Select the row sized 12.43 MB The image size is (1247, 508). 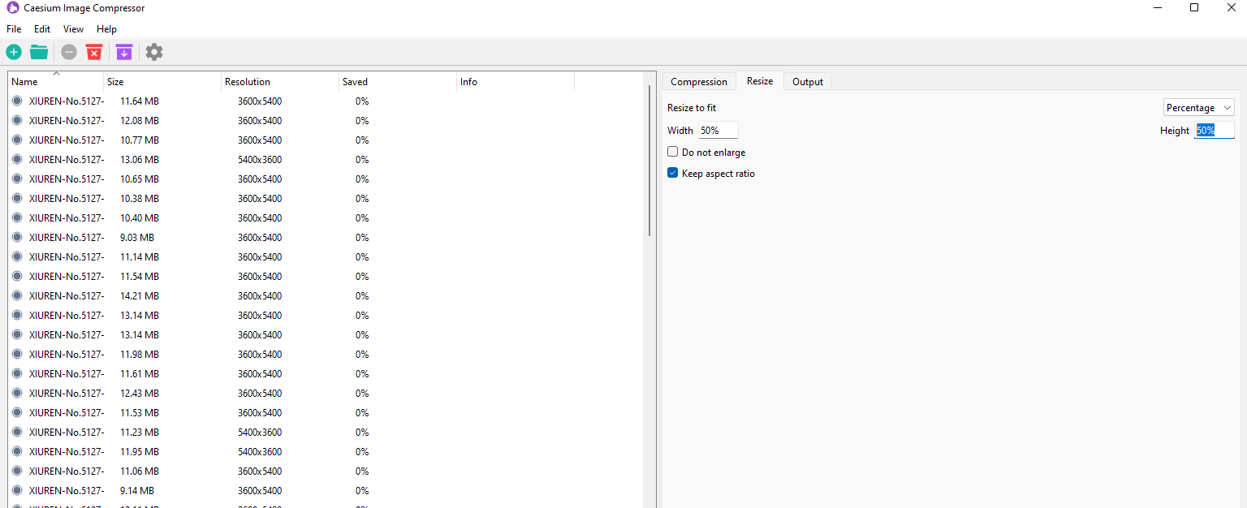(325, 394)
